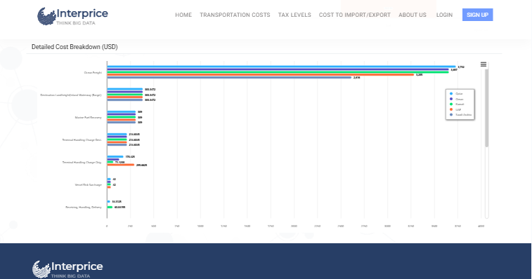
Task: Click the SIGN UP button
Action: [x=477, y=15]
